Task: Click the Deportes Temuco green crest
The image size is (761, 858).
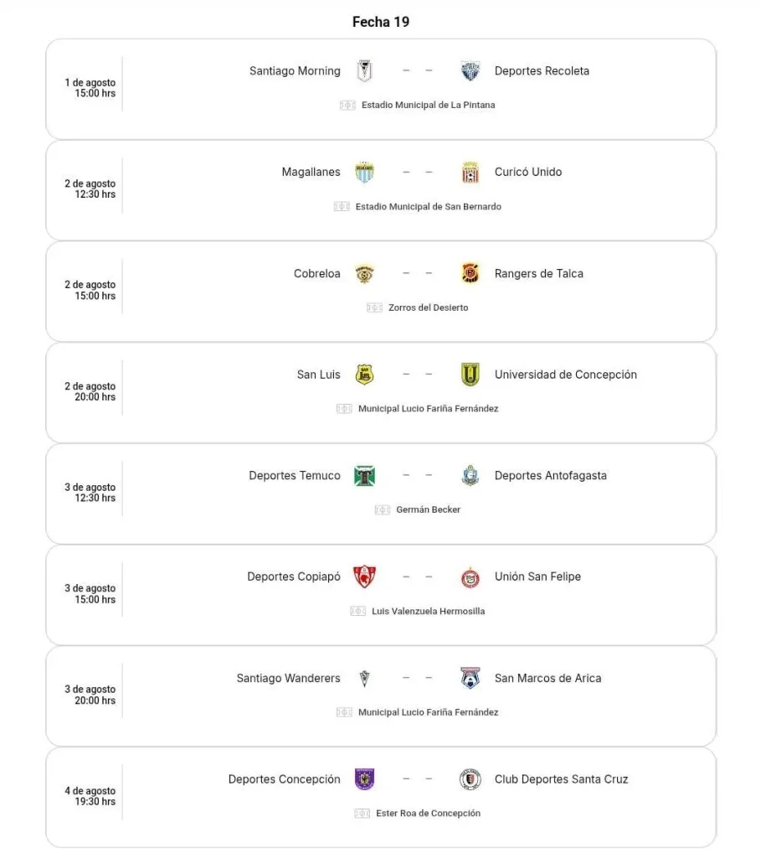Action: coord(364,476)
